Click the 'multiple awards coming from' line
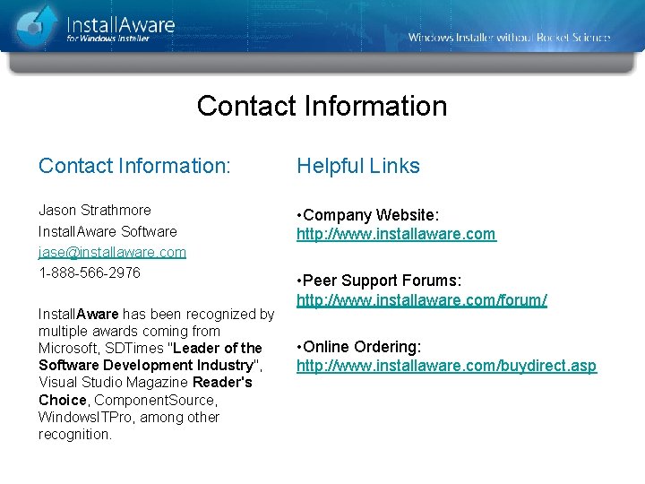Screen dimensions: 645x484 (130, 332)
